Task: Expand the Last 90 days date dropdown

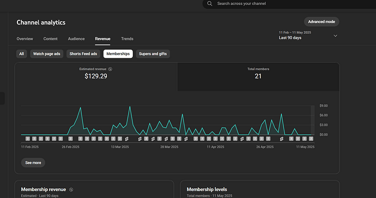Action: click(308, 35)
